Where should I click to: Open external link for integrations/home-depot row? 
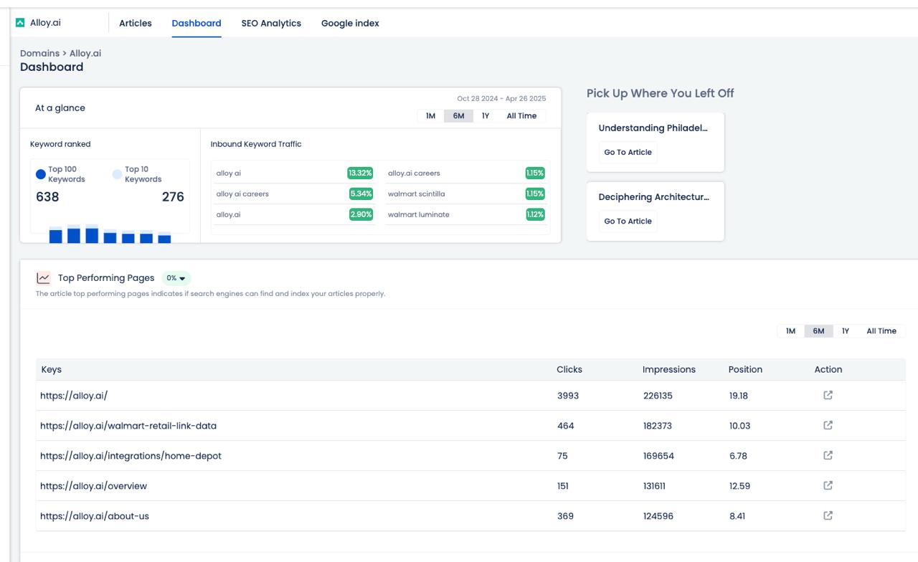828,455
